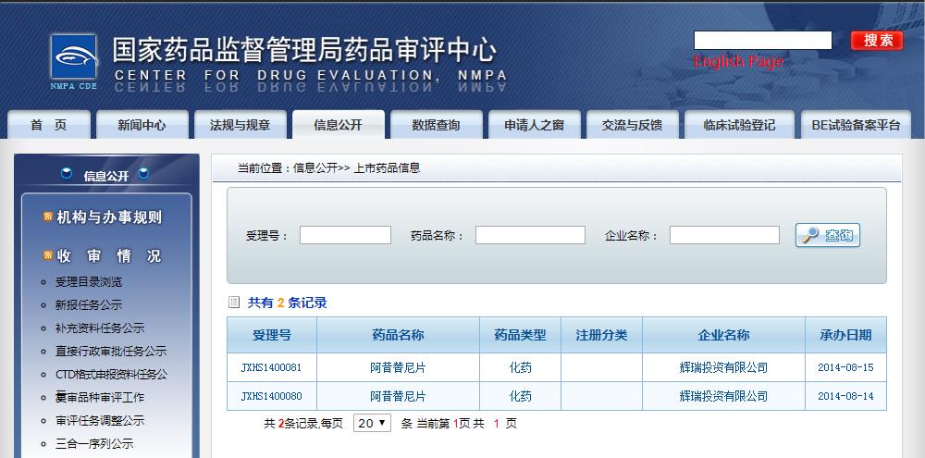Open the 交流与反馈 tab

[633, 125]
